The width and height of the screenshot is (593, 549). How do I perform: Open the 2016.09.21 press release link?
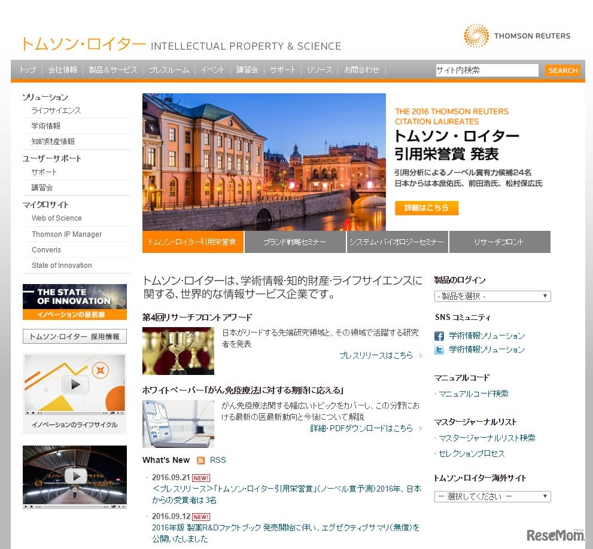tap(287, 494)
